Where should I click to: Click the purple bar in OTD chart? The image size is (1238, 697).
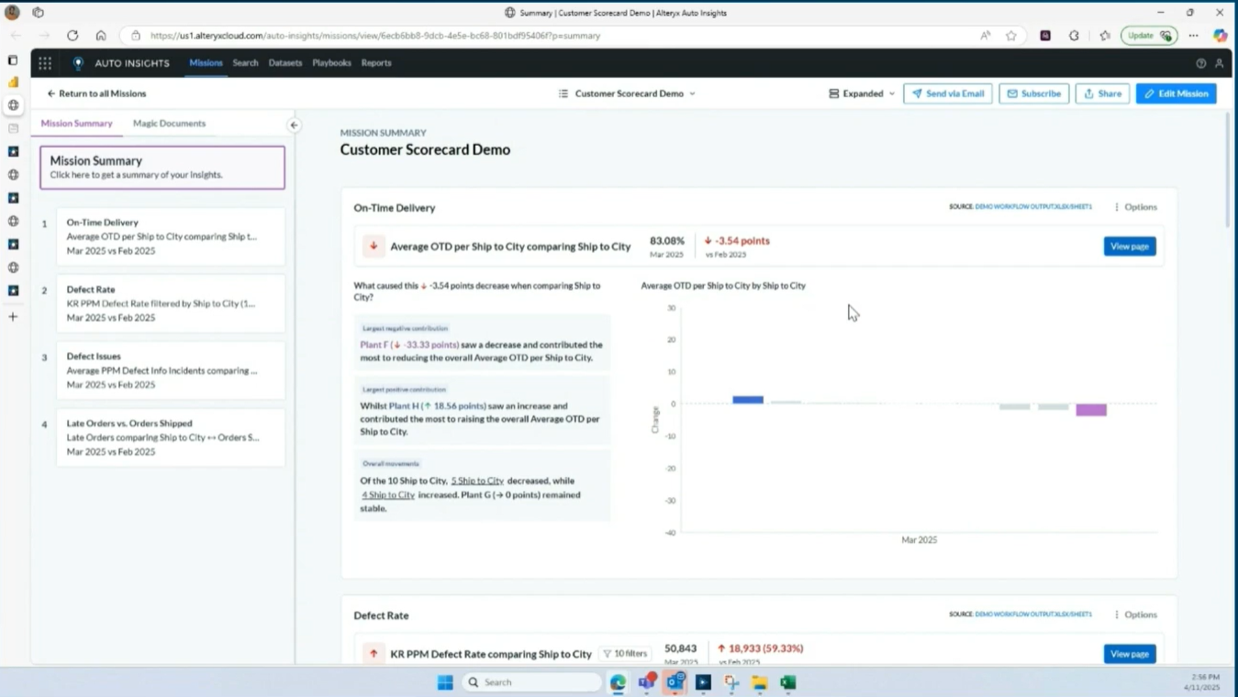(1091, 410)
